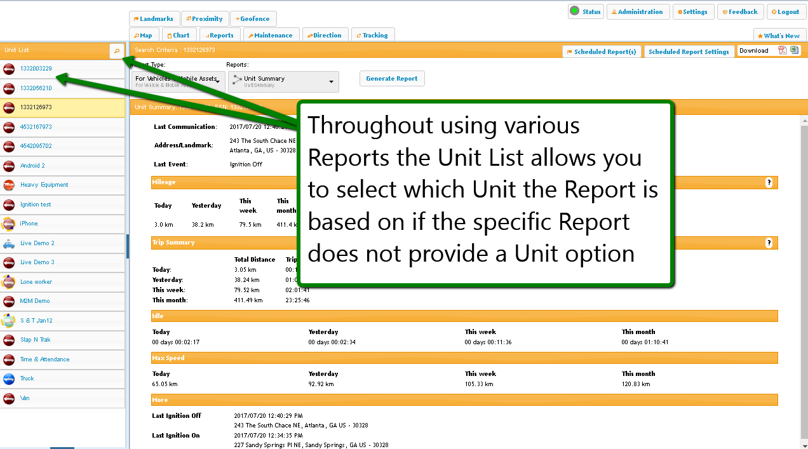Screen dimensions: 808x449
Task: Download the report as Excel
Action: (794, 51)
